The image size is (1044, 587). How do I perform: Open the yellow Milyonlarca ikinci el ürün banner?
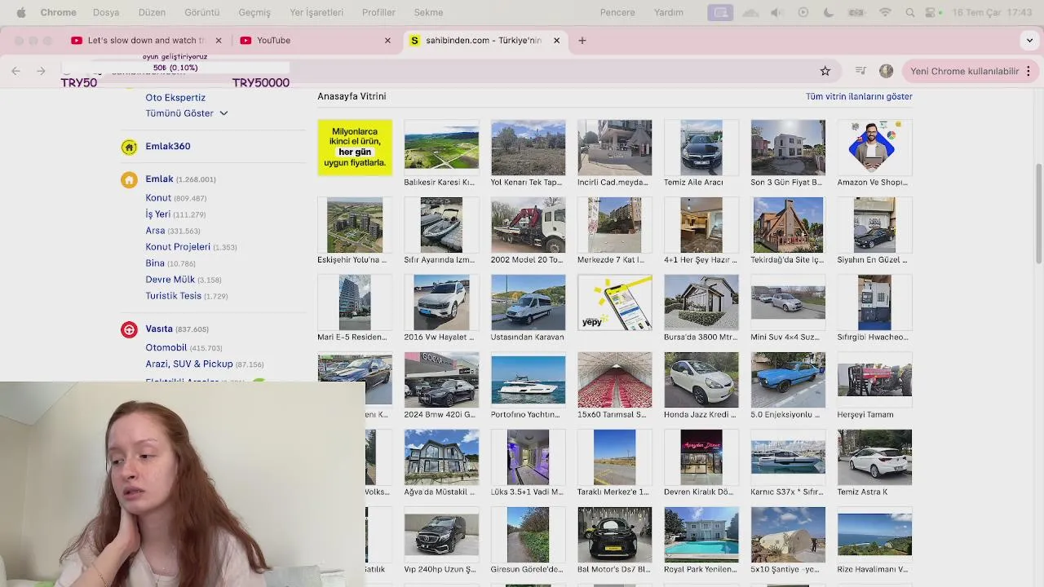pos(355,148)
